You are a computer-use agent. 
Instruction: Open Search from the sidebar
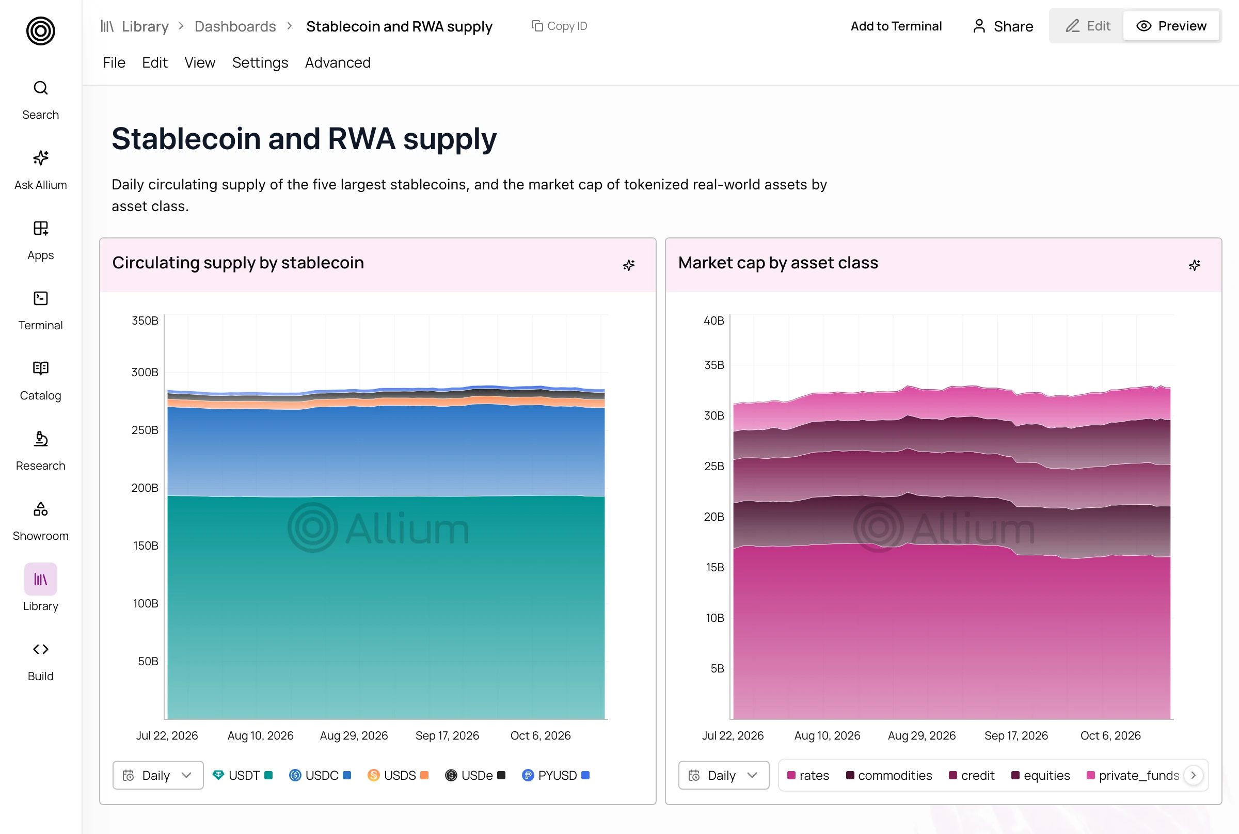(x=40, y=100)
